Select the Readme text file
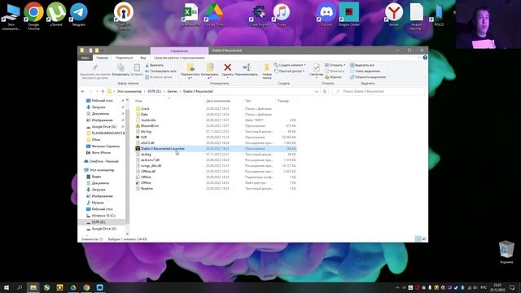Image resolution: width=521 pixels, height=293 pixels. (x=147, y=188)
